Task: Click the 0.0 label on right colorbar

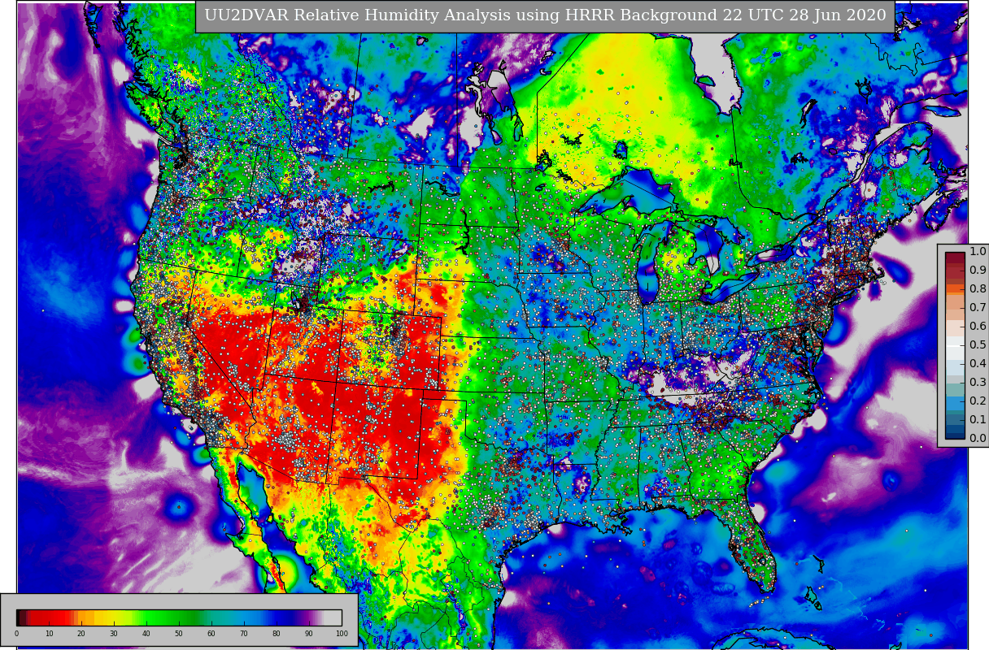Action: pos(978,438)
